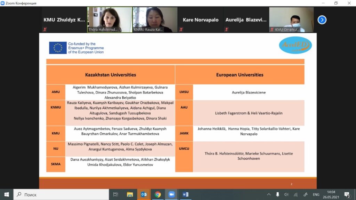The width and height of the screenshot is (356, 200).
Task: Click the Zoom icon in taskbar
Action: coord(171,194)
